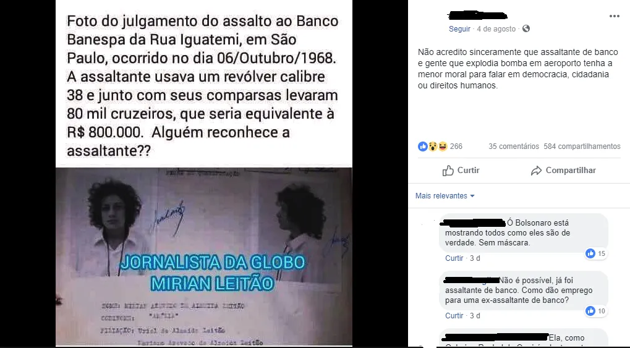
Task: Like the first comment about Bolsonaro
Action: (454, 258)
